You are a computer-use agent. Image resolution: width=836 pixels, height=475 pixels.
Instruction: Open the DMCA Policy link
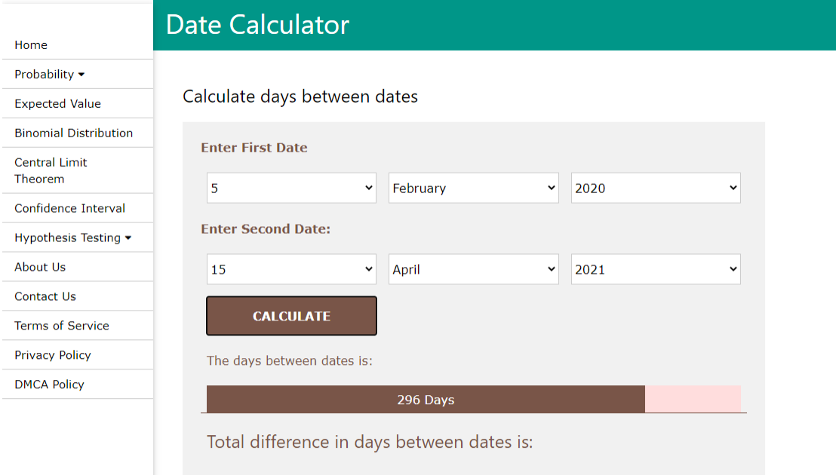point(49,385)
